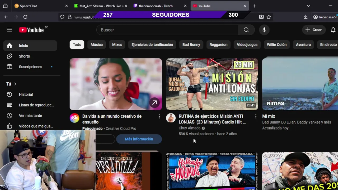Open notifications bell
Image resolution: width=338 pixels, height=190 pixels.
tap(333, 30)
